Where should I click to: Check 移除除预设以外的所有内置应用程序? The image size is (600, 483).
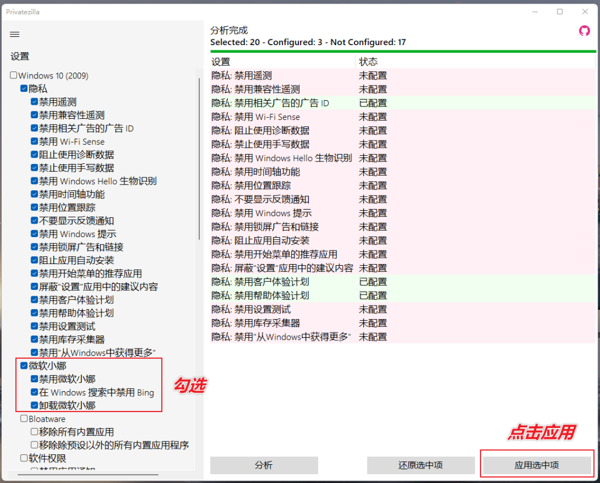click(x=33, y=445)
